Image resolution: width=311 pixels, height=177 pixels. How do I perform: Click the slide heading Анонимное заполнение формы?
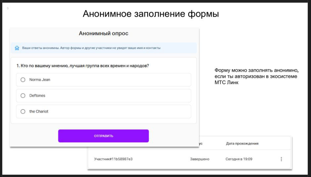[151, 14]
